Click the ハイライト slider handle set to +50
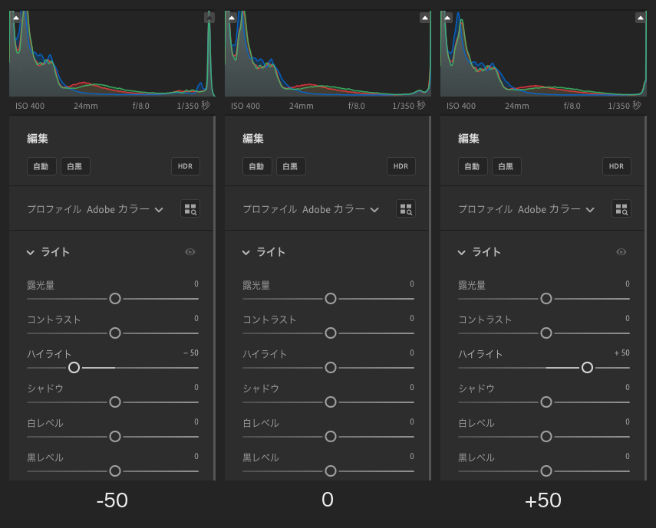Image resolution: width=656 pixels, height=528 pixels. click(x=587, y=368)
